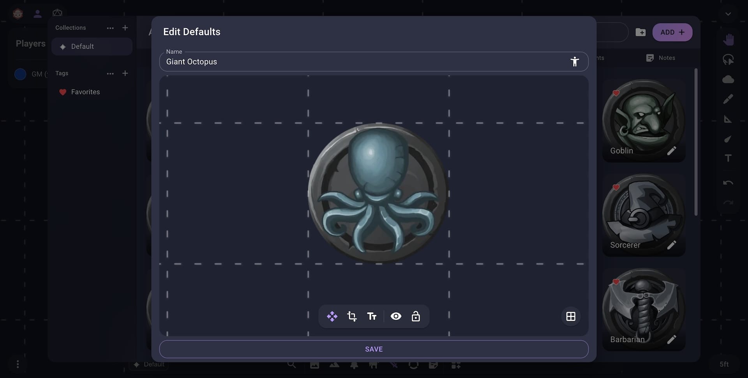
Task: Select the Measure tool on the right toolbar
Action: coord(728,119)
